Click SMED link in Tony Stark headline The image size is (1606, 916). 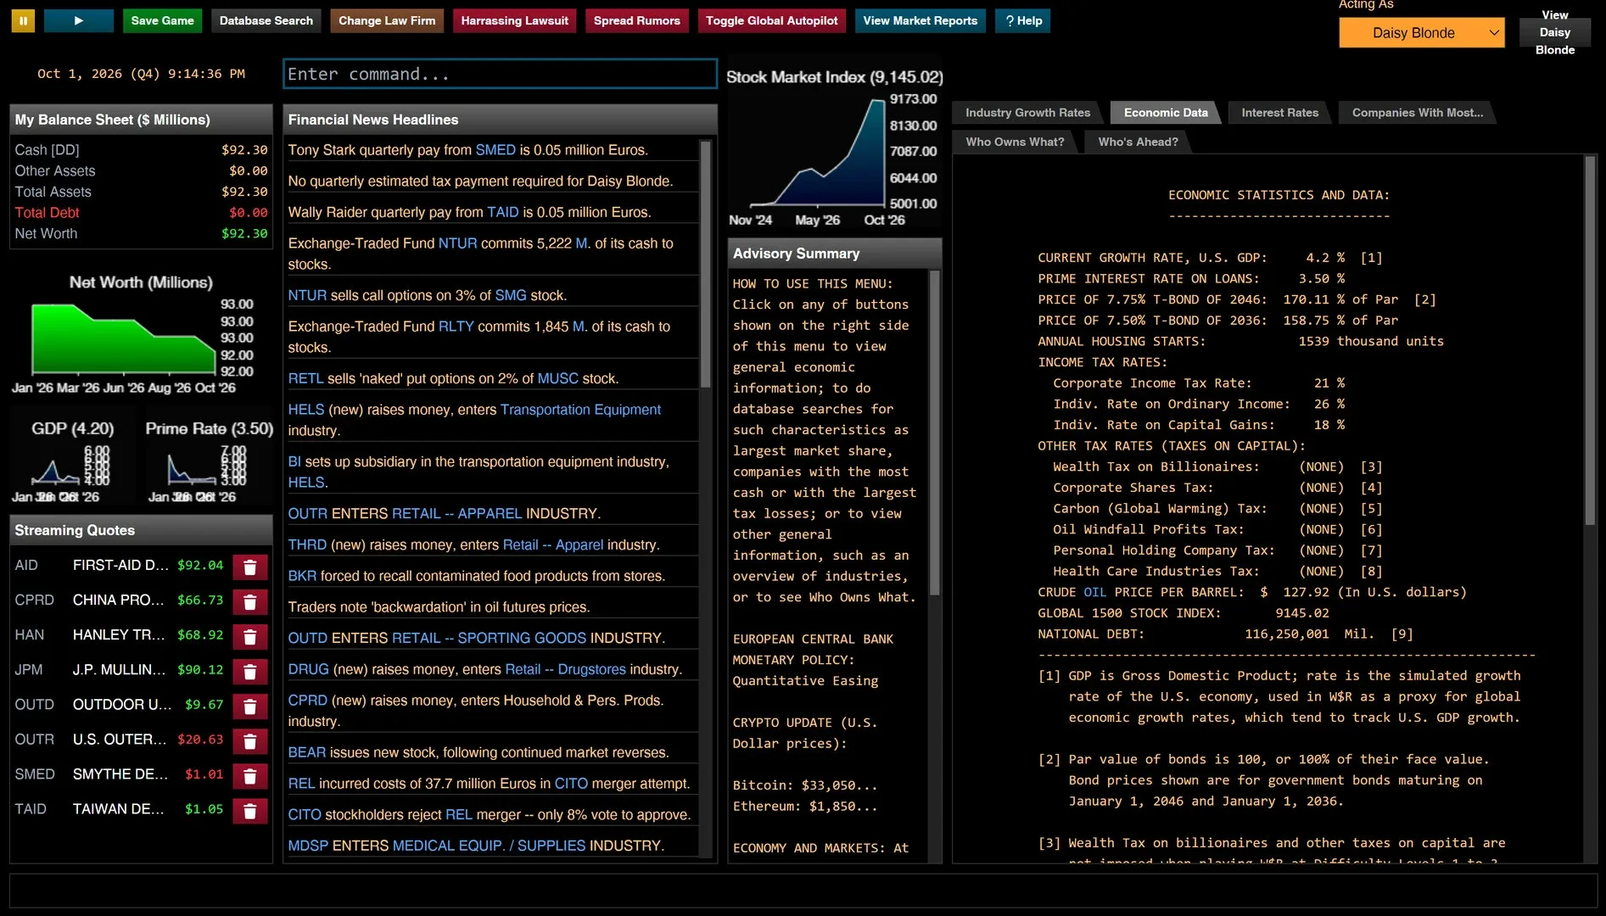click(x=495, y=150)
